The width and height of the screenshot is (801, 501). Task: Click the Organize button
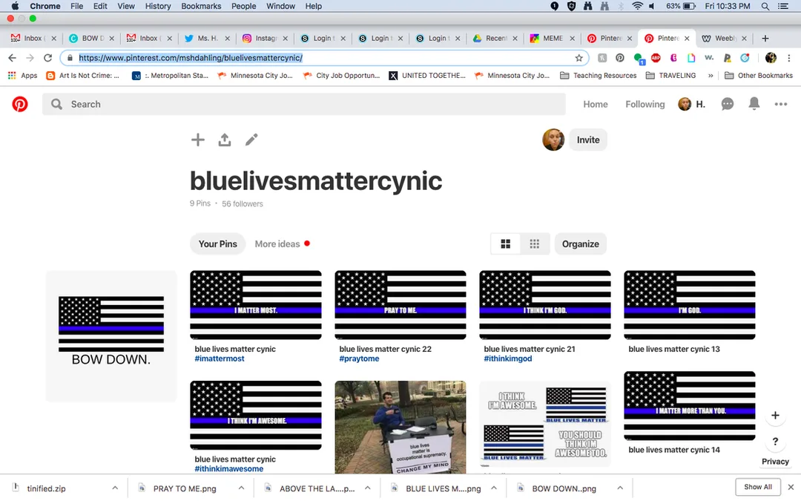pyautogui.click(x=580, y=244)
